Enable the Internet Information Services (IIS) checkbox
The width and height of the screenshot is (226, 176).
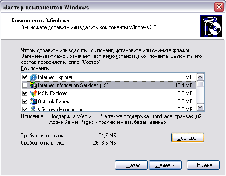click(25, 85)
